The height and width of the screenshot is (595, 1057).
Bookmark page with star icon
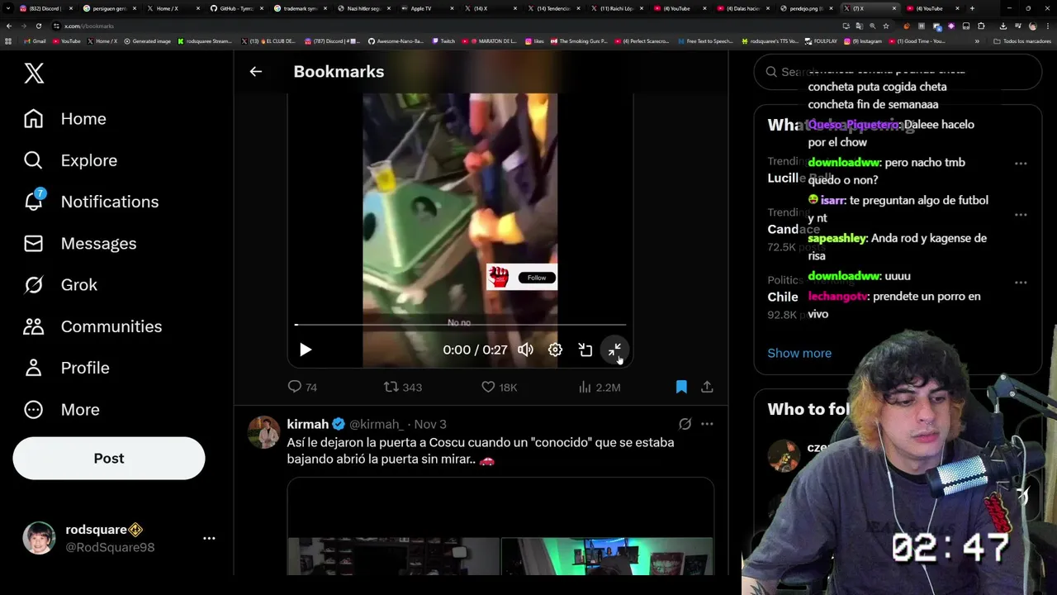(x=886, y=26)
